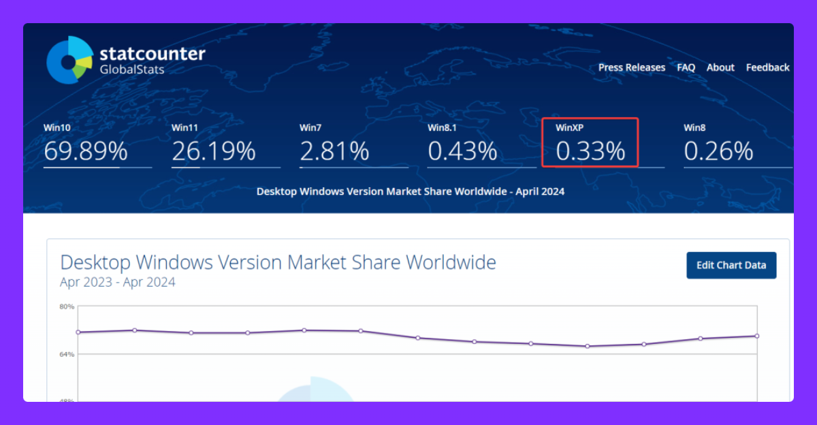Screen dimensions: 817x425
Task: Click the 64% axis label
Action: coord(66,354)
